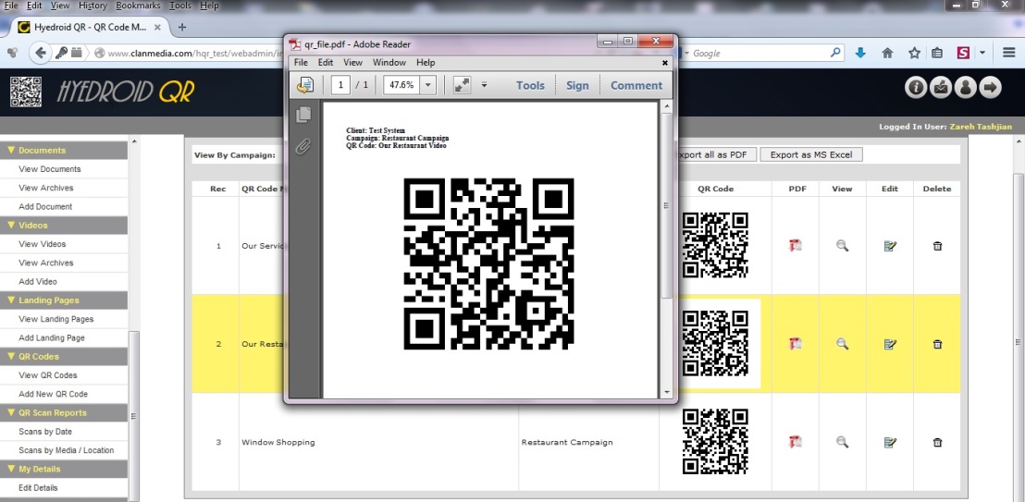Edit the highlighted row 2 entry
The height and width of the screenshot is (502, 1025).
(x=890, y=344)
